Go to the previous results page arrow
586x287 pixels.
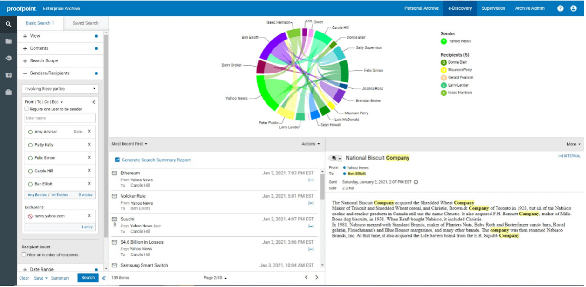point(306,277)
